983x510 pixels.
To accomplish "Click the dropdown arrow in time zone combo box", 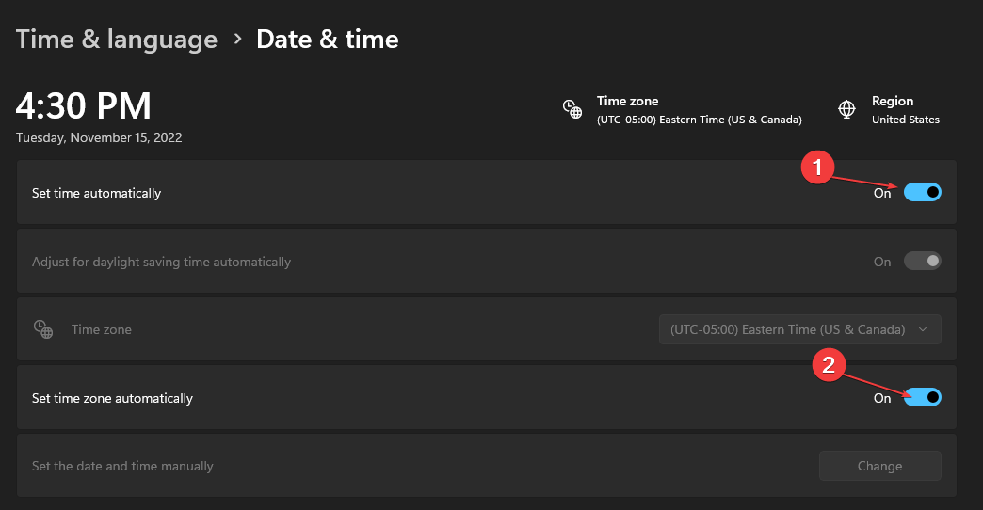I will [x=922, y=329].
